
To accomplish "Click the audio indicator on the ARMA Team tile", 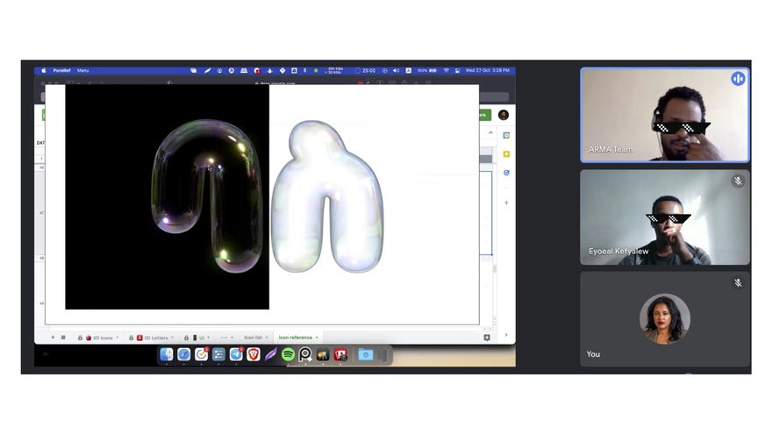I will (x=738, y=79).
